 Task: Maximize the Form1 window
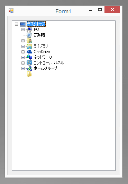click(100, 9)
